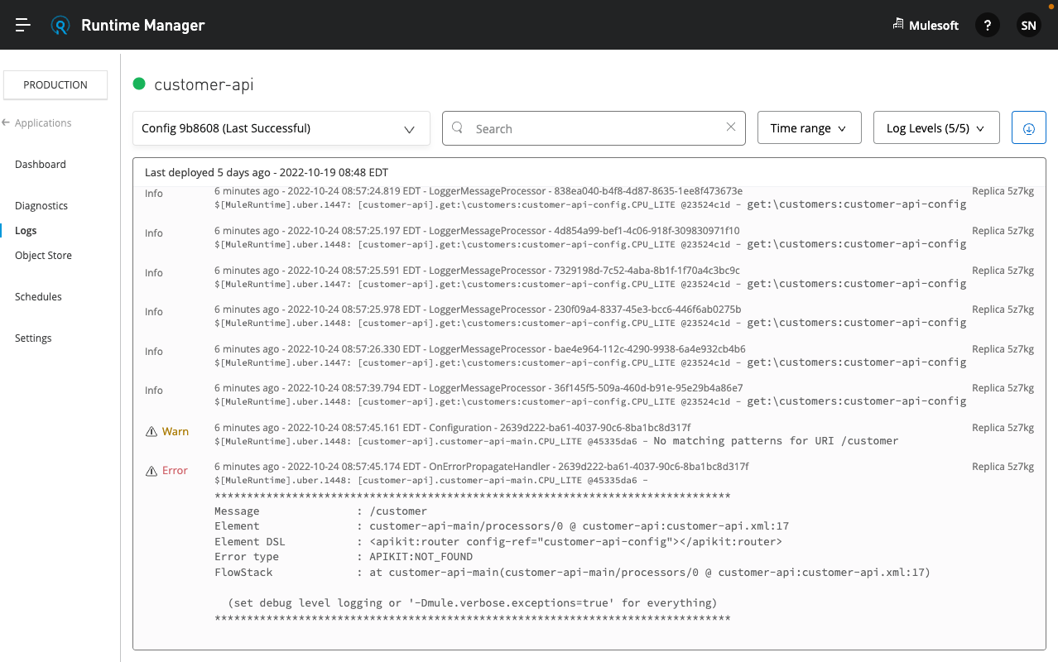Open the Object Store page

[43, 255]
